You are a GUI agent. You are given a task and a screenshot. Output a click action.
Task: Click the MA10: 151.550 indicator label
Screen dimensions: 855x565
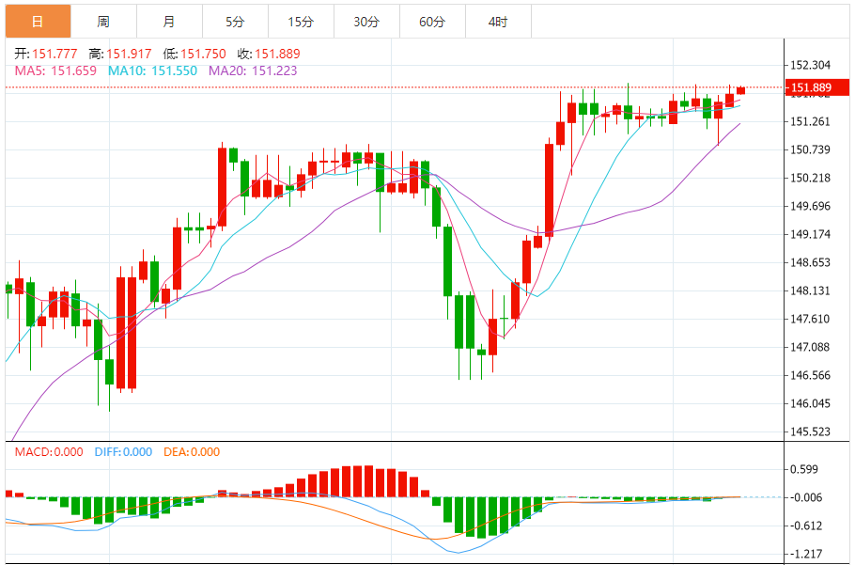[152, 71]
